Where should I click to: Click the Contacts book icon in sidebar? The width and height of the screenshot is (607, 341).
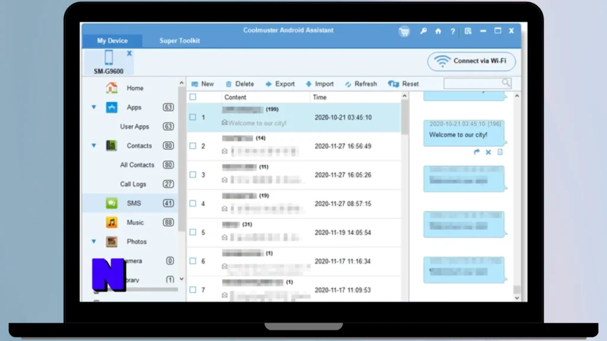(111, 146)
